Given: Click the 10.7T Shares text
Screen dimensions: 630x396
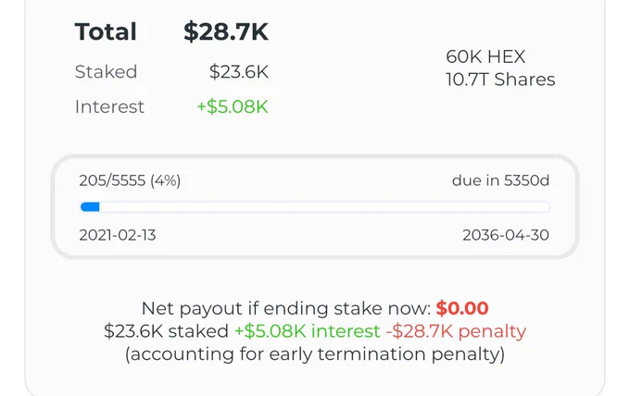Looking at the screenshot, I should 500,80.
